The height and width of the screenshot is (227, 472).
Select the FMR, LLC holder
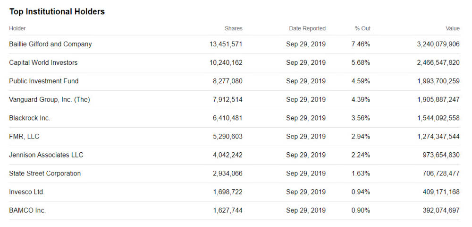[x=25, y=136]
